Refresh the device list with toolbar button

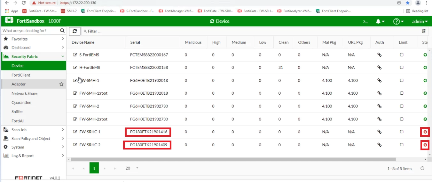tap(75, 31)
